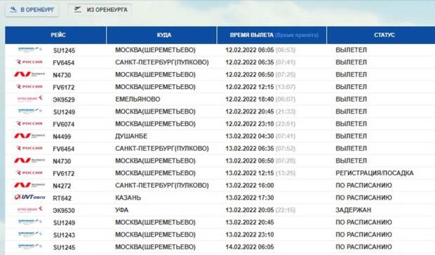Click the landing plane icon on arrivals tab
The image size is (435, 255).
pos(13,10)
